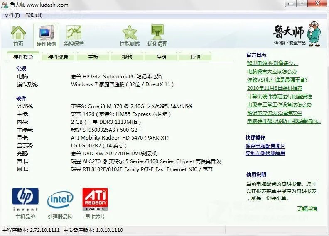
Task: Click 复制左侧检测结果 link
Action: pos(265,153)
